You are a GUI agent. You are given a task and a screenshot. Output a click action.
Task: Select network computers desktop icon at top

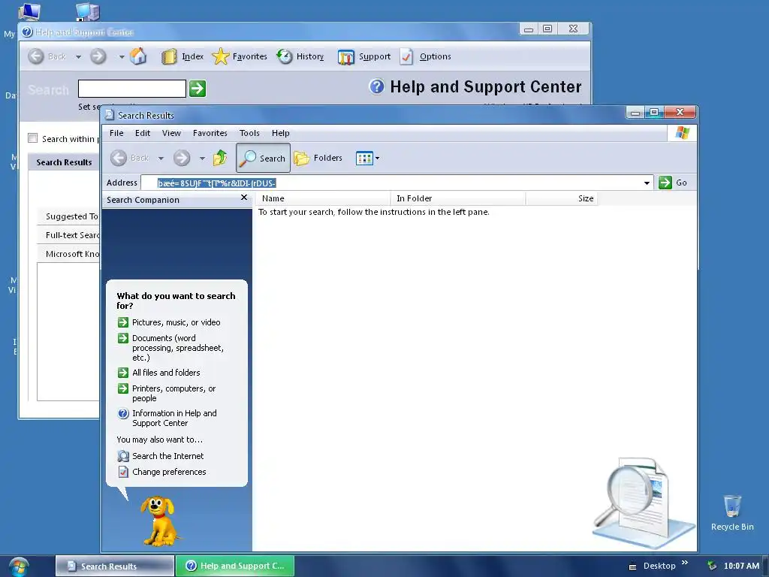[89, 12]
